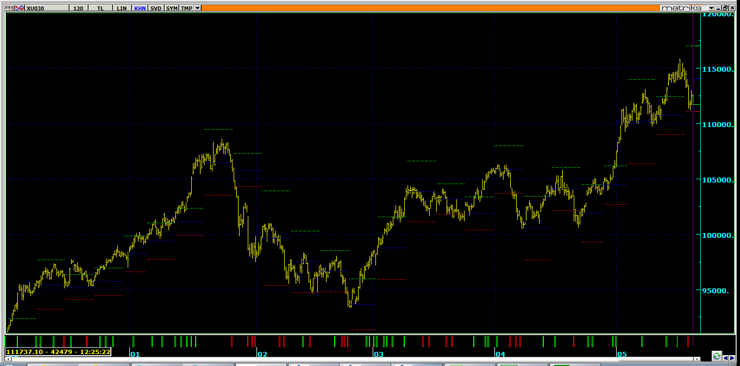Click the ruler icon left of XU030
This screenshot has width=740, height=366.
tap(9, 8)
